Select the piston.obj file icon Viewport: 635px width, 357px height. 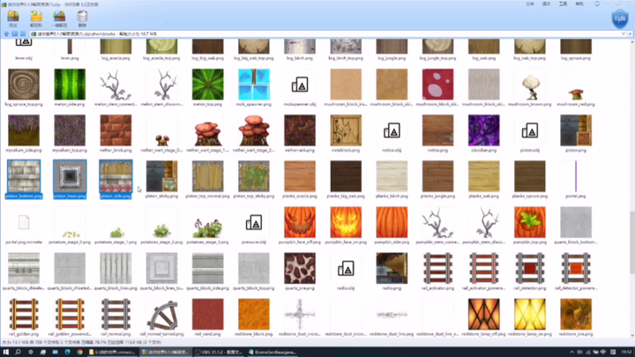pyautogui.click(x=530, y=134)
